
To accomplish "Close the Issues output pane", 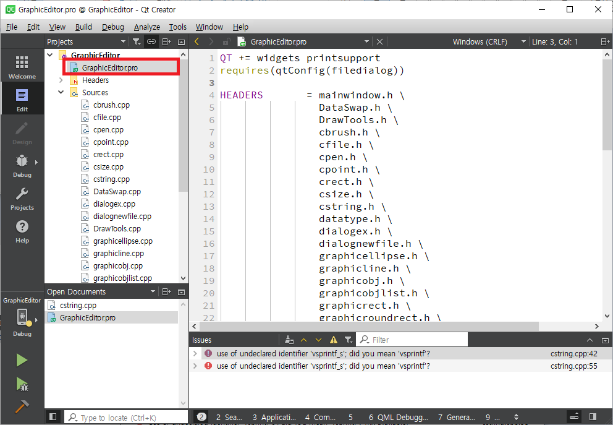I will (x=605, y=340).
